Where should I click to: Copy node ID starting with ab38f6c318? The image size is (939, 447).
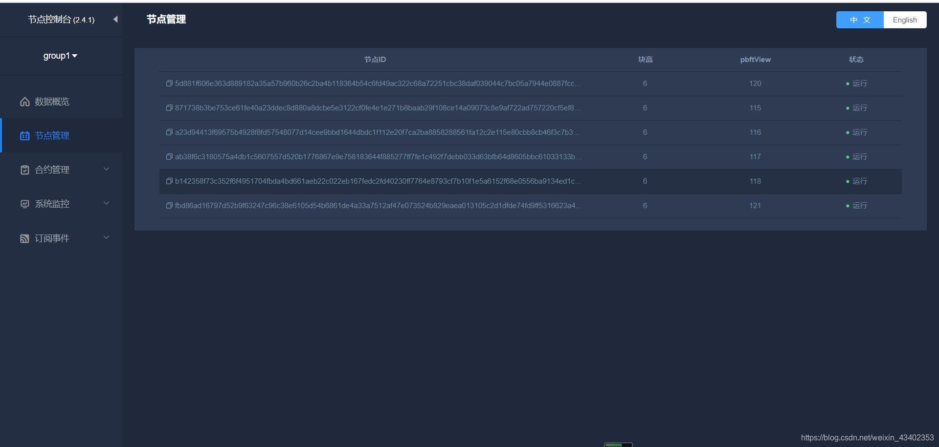tap(169, 157)
